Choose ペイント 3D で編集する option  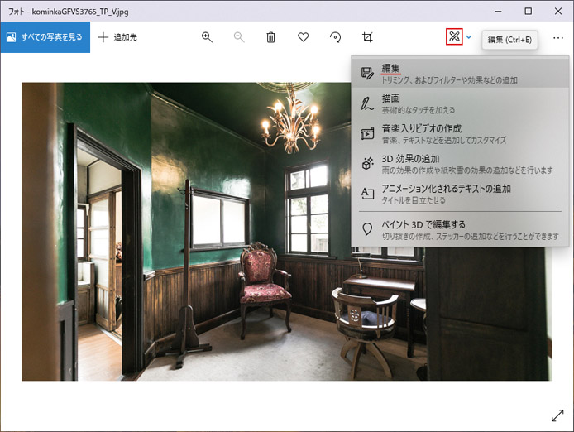click(460, 230)
